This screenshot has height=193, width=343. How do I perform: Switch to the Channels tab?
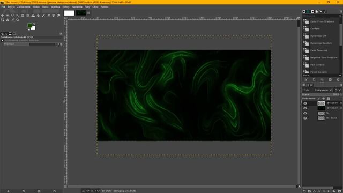pos(308,85)
